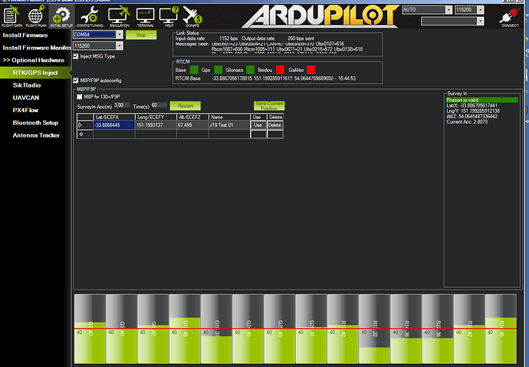Switch to the Simulation view
The width and height of the screenshot is (529, 367).
click(x=120, y=15)
